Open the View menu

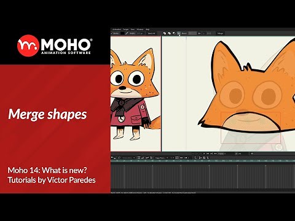133,29
